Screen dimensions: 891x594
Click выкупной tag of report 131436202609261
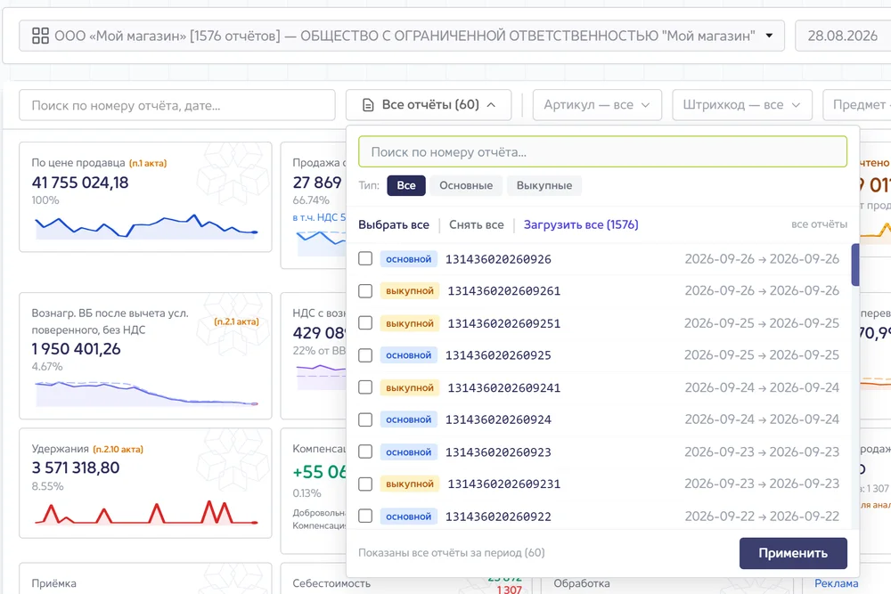coord(410,290)
